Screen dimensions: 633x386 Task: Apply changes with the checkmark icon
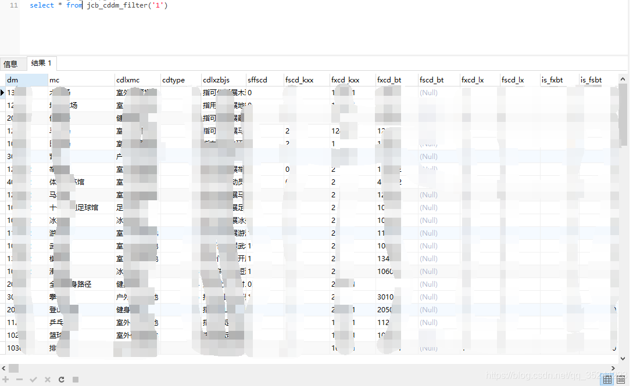[x=34, y=379]
